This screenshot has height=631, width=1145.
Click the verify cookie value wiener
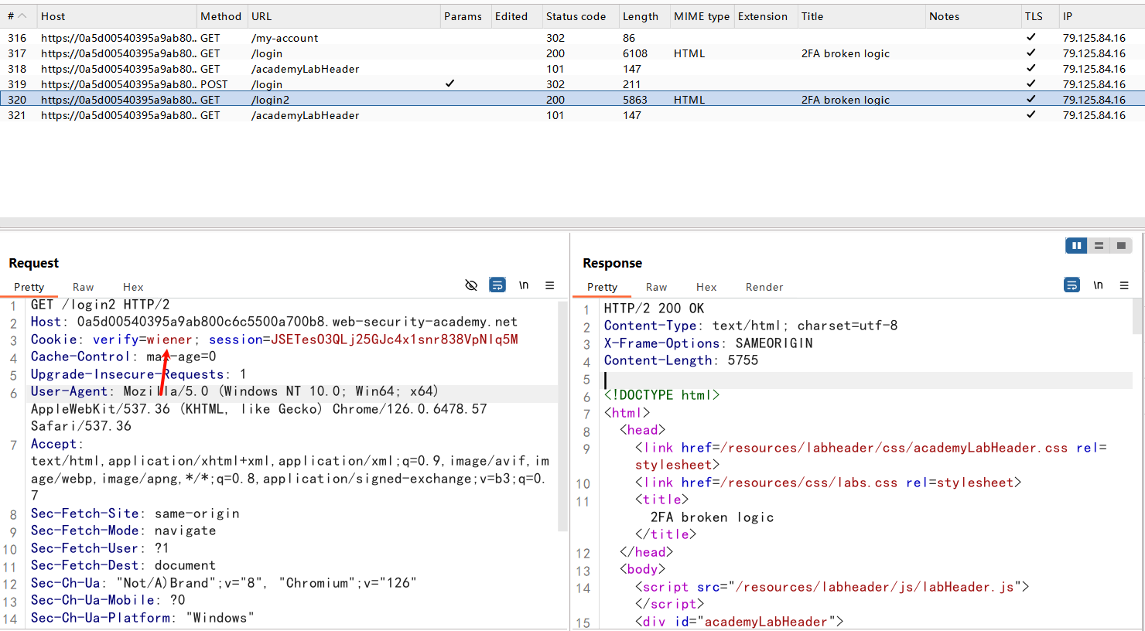click(x=169, y=339)
